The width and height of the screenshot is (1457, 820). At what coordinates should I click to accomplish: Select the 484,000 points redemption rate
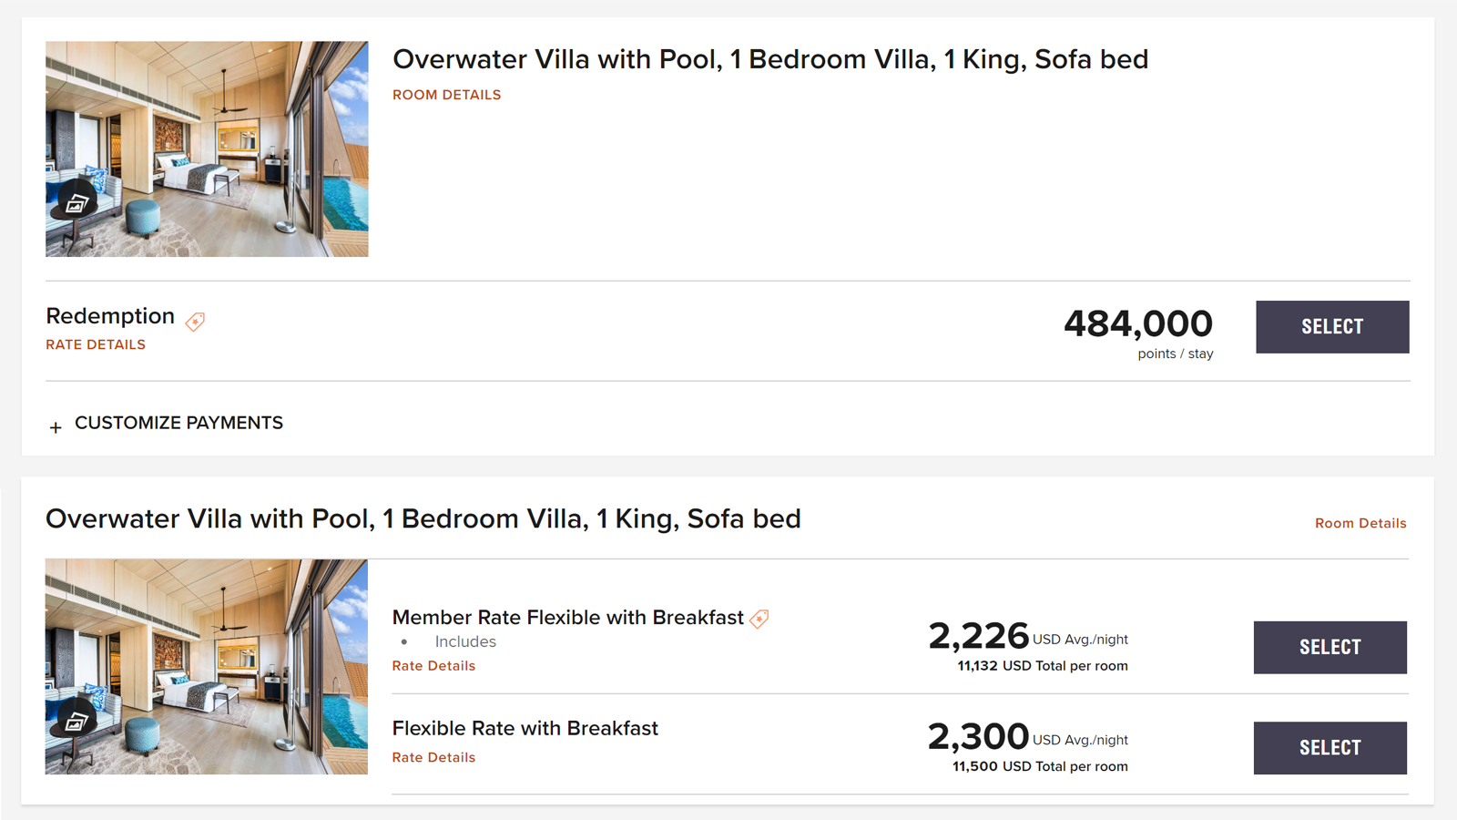[x=1332, y=327]
